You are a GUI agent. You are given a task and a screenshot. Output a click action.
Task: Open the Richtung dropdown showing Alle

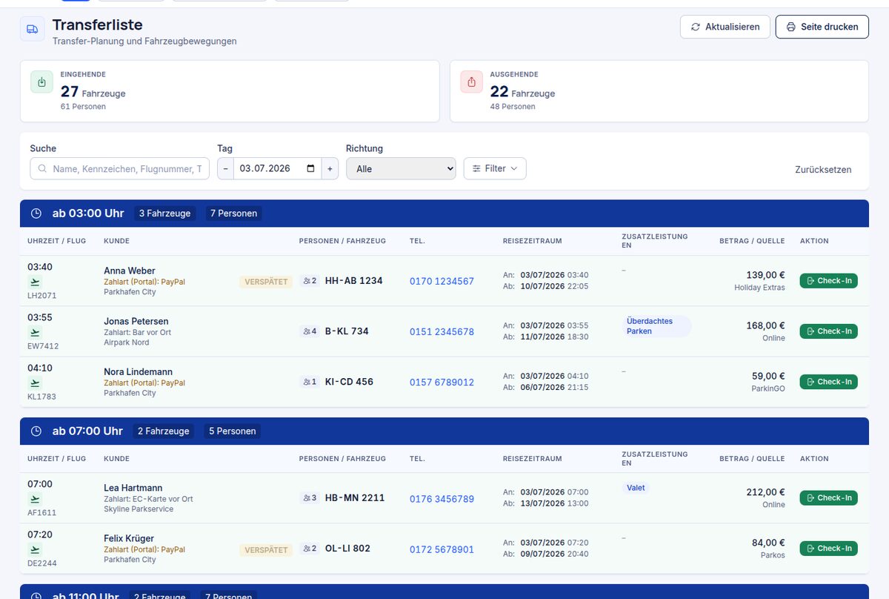401,168
